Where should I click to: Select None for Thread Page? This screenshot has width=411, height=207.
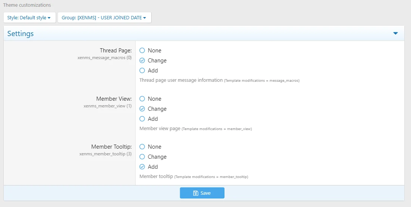[142, 51]
